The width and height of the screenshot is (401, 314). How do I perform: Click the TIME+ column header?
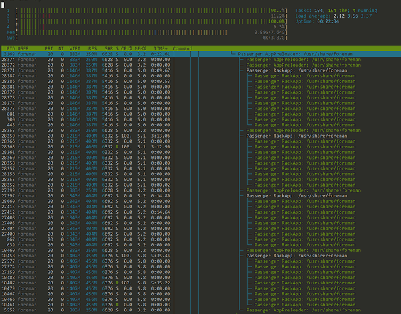pos(161,48)
